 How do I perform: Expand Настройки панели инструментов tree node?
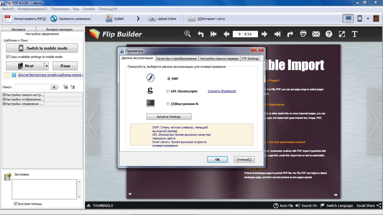[x=4, y=95]
